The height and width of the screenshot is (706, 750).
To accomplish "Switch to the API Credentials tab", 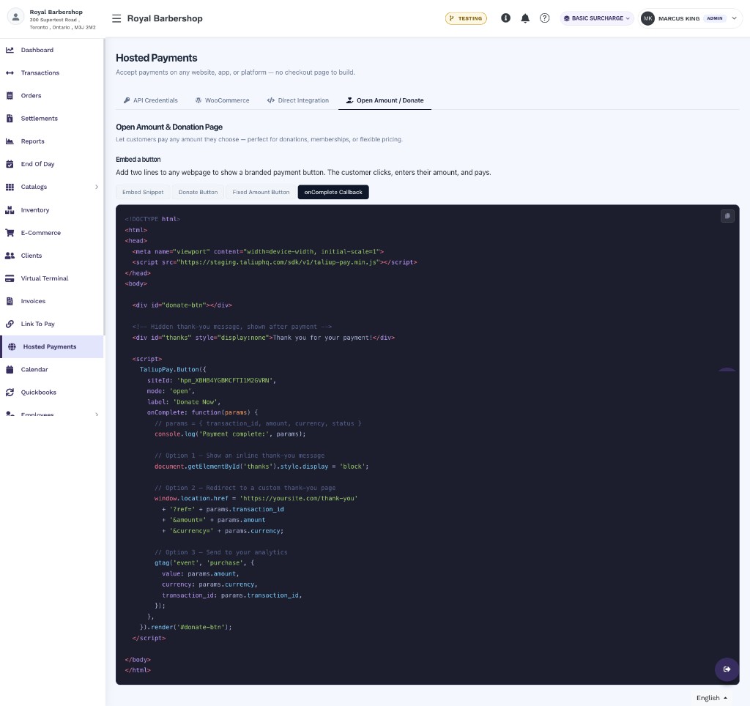I will pyautogui.click(x=151, y=100).
